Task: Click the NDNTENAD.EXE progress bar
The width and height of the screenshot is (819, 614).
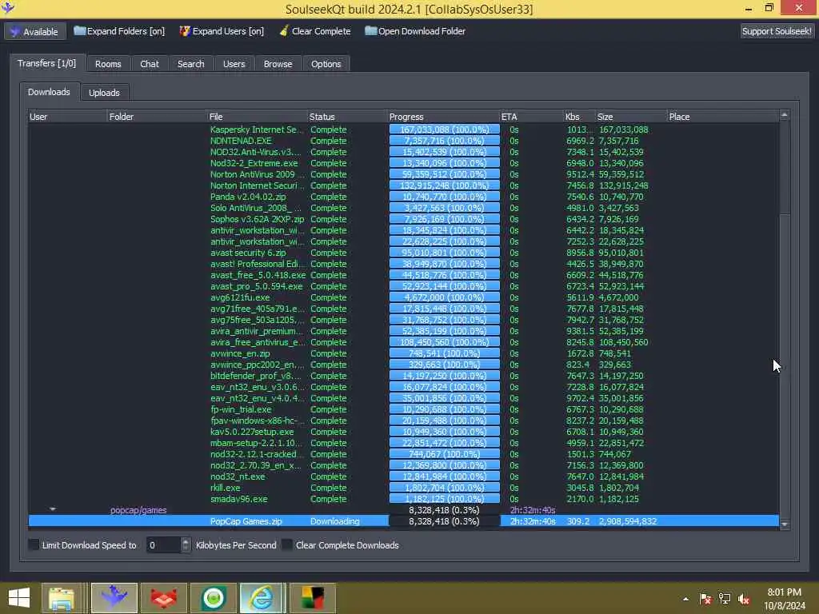Action: [444, 141]
